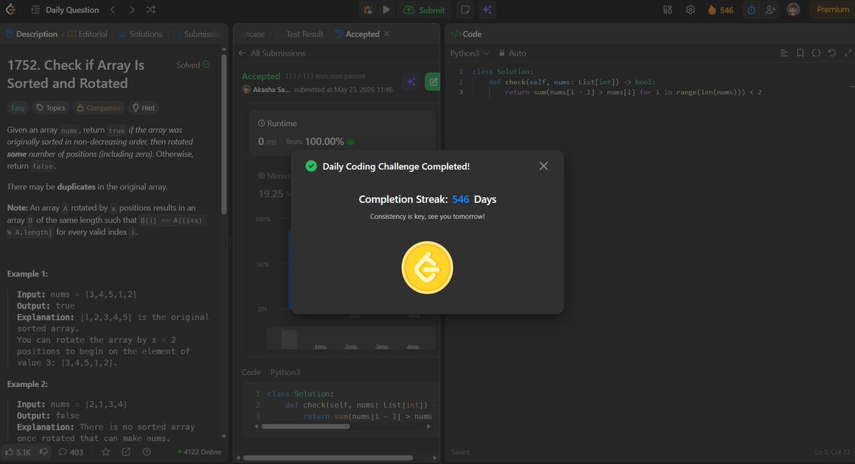
Task: Expand the Companies tag
Action: tap(98, 108)
